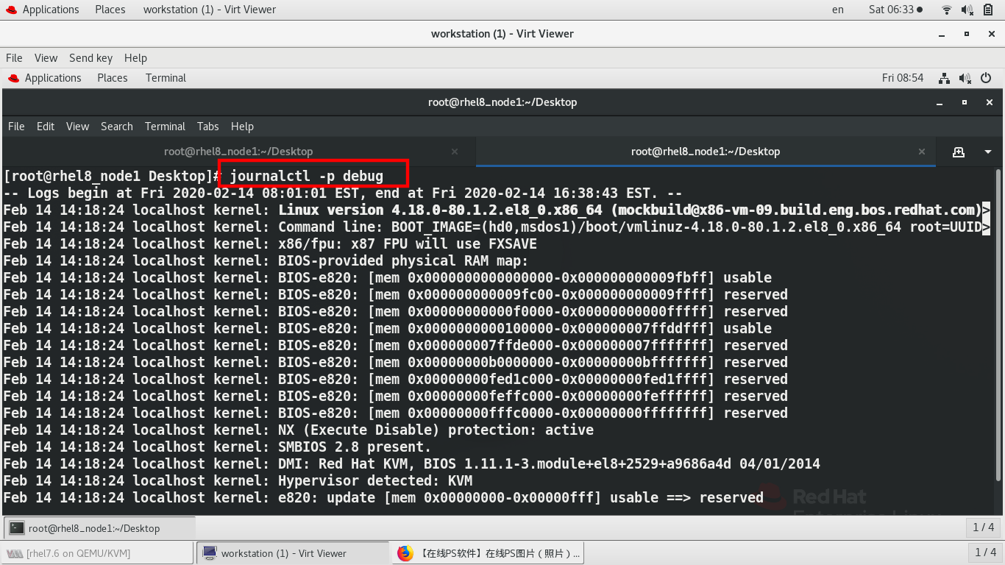The height and width of the screenshot is (565, 1005).
Task: Switch to the second terminal tab
Action: (706, 152)
